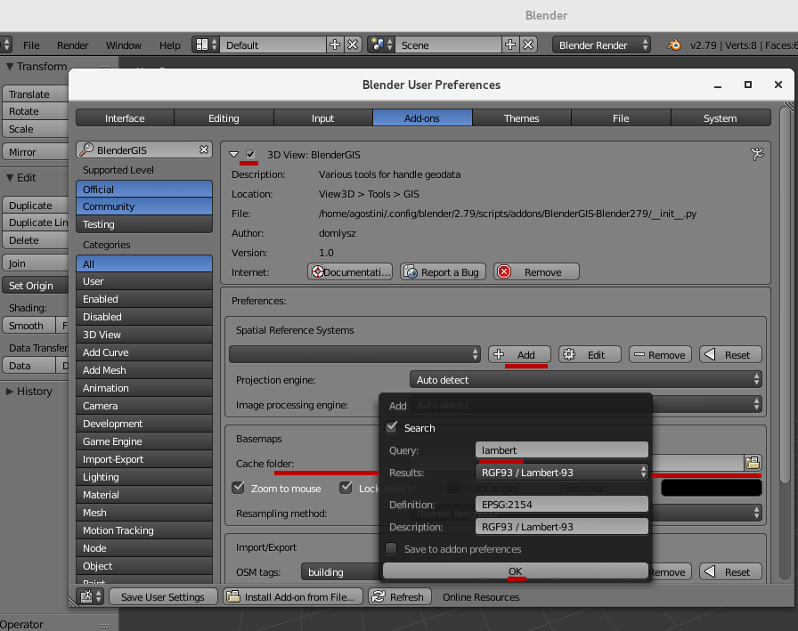Viewport: 798px width, 631px height.
Task: Click the Description field in Add dialog
Action: (562, 526)
